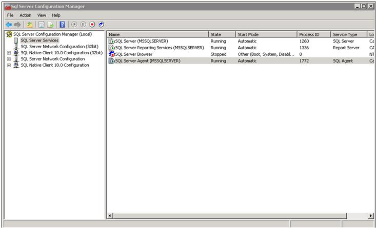
Task: Click the title bar application icon
Action: point(7,7)
